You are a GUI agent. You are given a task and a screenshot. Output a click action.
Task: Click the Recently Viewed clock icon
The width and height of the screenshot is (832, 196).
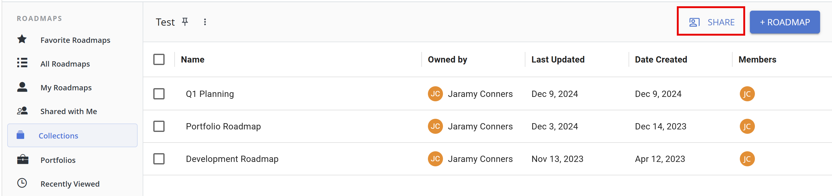tap(22, 183)
